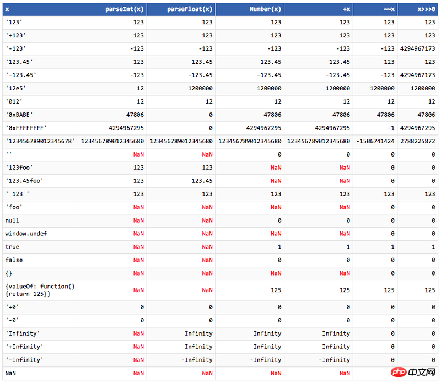The height and width of the screenshot is (383, 441).
Task: Click the {} row label
Action: click(9, 273)
